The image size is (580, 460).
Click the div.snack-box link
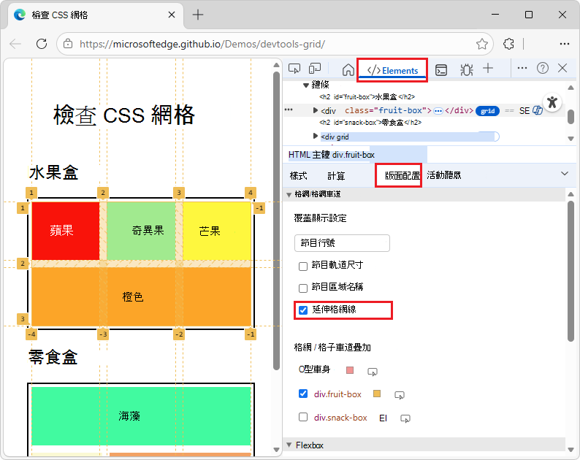tap(340, 418)
